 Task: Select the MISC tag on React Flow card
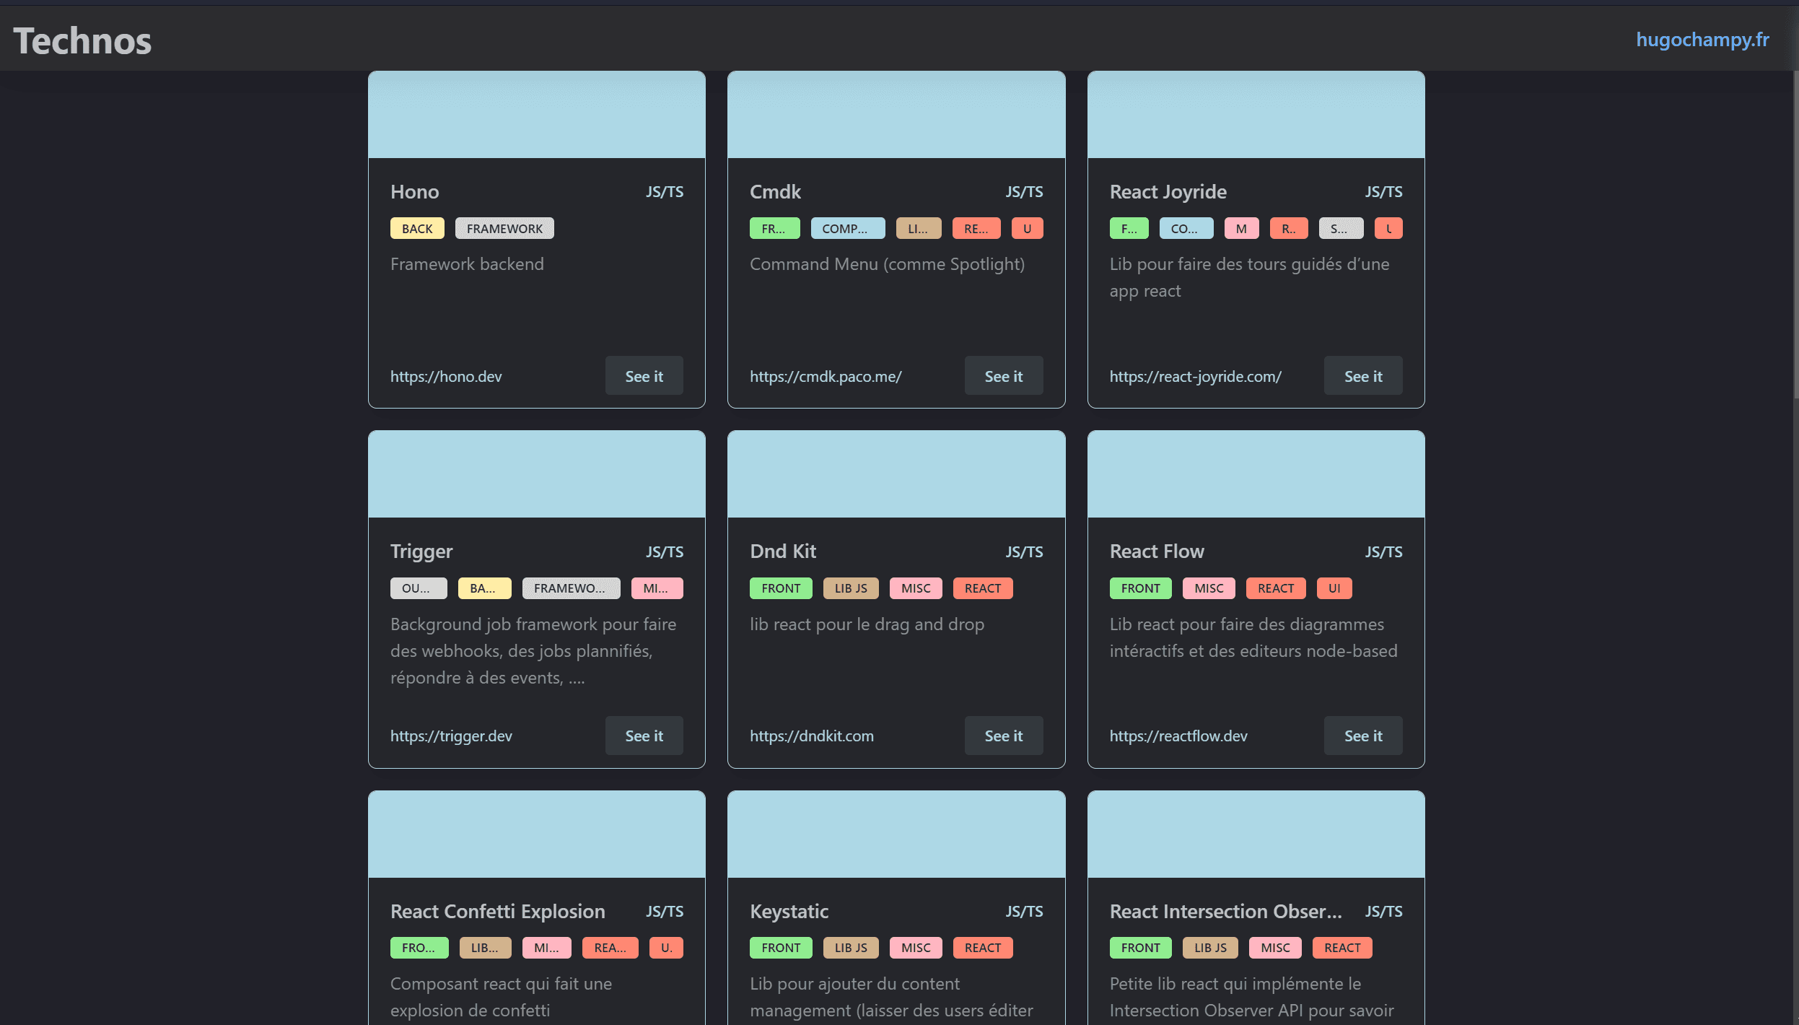click(x=1208, y=588)
